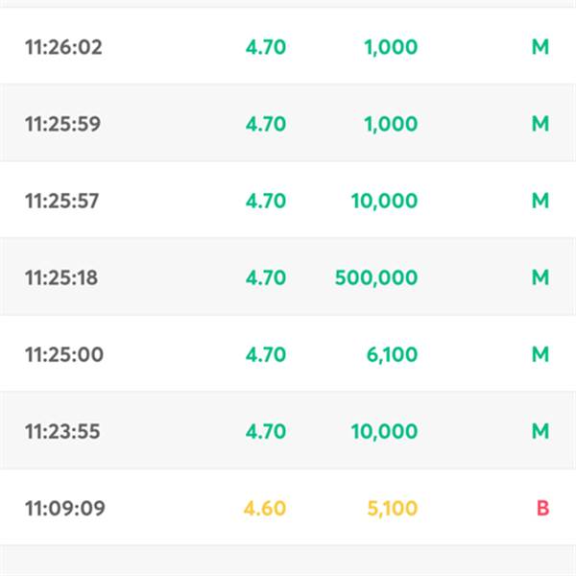Screen dimensions: 576x576
Task: Select the 10,000 volume at 11:25:57
Action: click(384, 201)
